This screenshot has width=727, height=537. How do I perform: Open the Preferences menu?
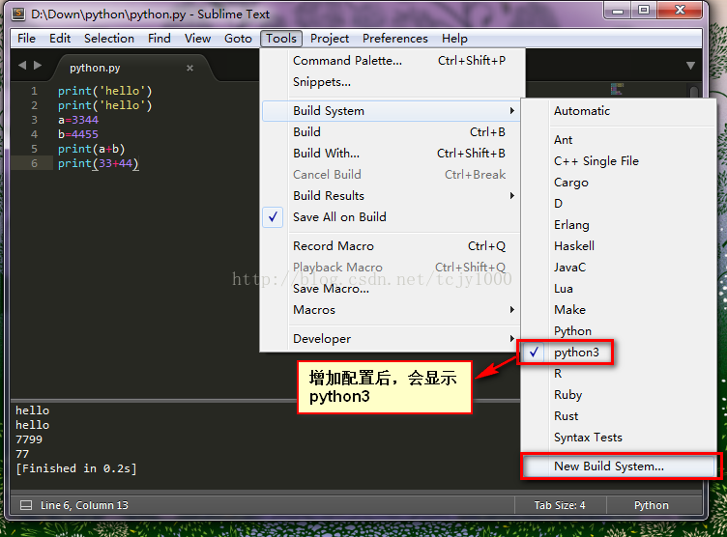395,39
